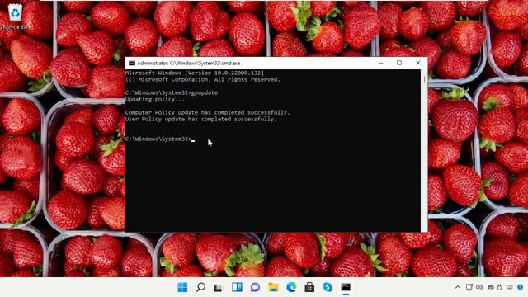Maximize the Command Prompt window
Viewport: 528px width, 297px height.
pos(399,63)
